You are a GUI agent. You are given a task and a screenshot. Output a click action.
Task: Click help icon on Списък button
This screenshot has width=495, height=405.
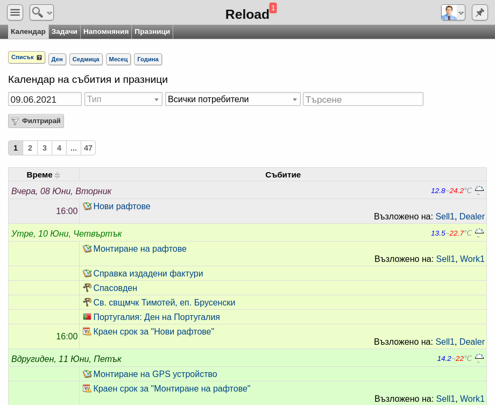coord(39,58)
